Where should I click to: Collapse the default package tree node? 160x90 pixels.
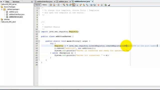[x=2, y=9]
